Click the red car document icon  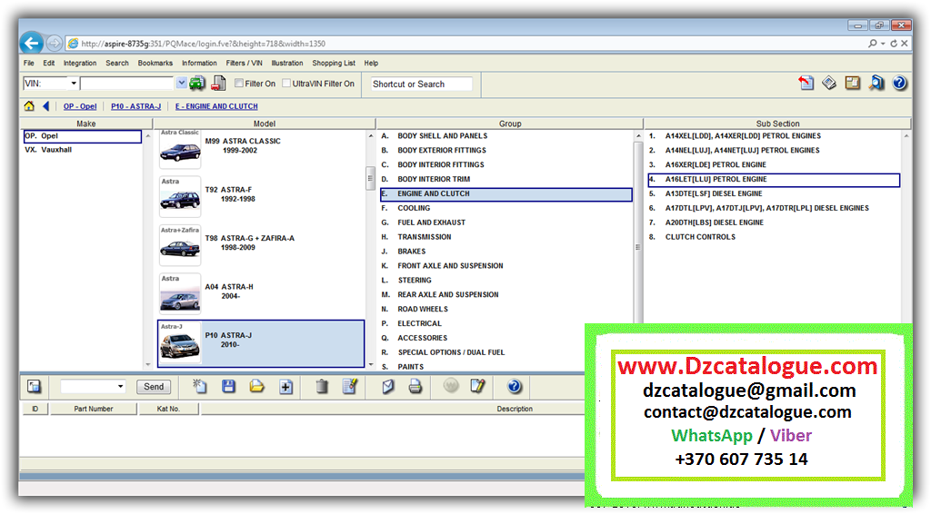click(x=218, y=84)
